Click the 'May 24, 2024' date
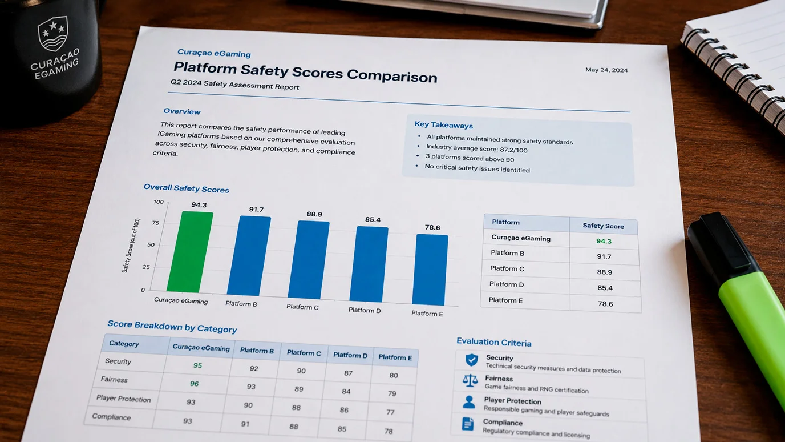The width and height of the screenshot is (785, 442). pos(606,70)
